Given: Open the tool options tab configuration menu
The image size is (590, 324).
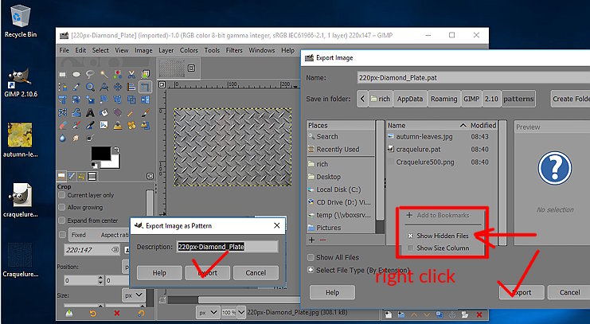Looking at the screenshot, I should pos(150,176).
